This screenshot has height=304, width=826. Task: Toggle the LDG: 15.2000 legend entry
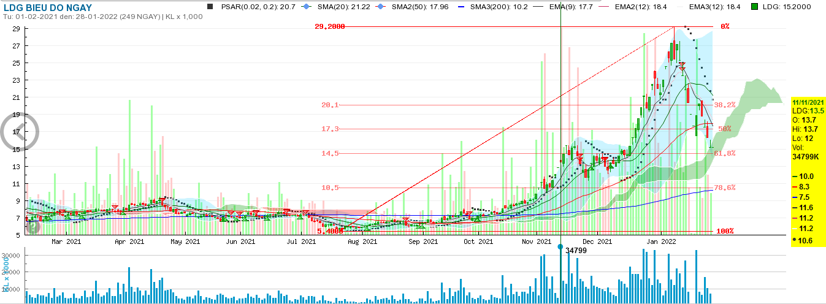786,7
